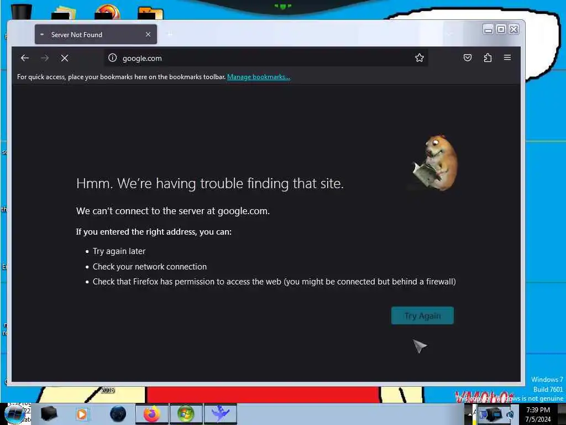Open the Manage bookmarks link
The image size is (566, 425).
tap(259, 76)
